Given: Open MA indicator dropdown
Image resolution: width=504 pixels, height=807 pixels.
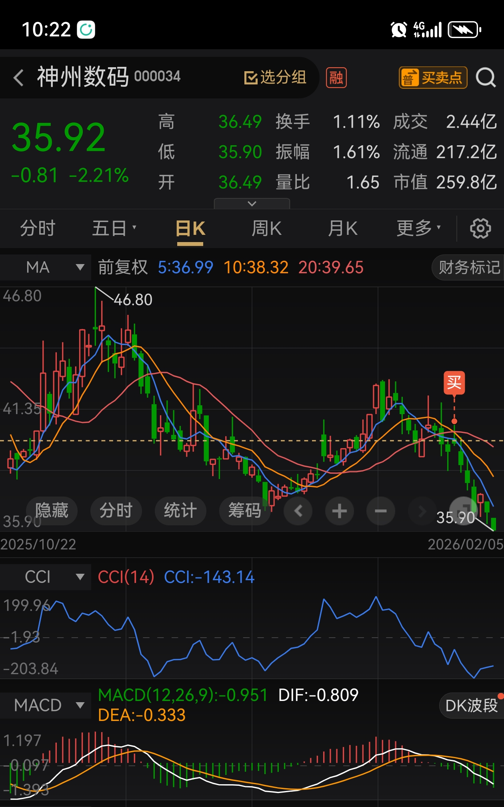Looking at the screenshot, I should [46, 267].
